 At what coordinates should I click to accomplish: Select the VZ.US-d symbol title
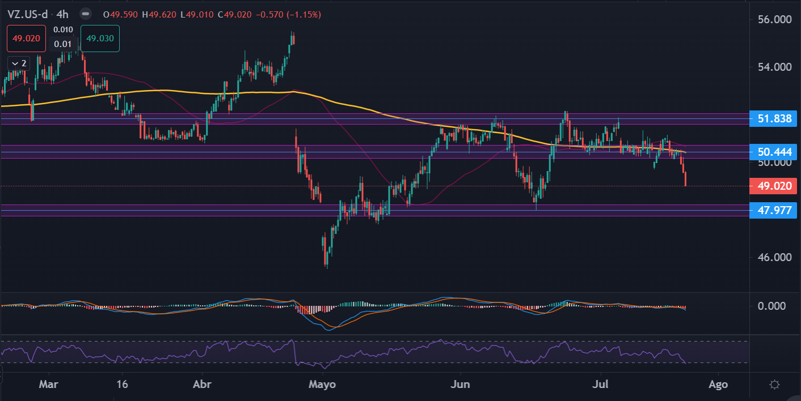coord(28,14)
